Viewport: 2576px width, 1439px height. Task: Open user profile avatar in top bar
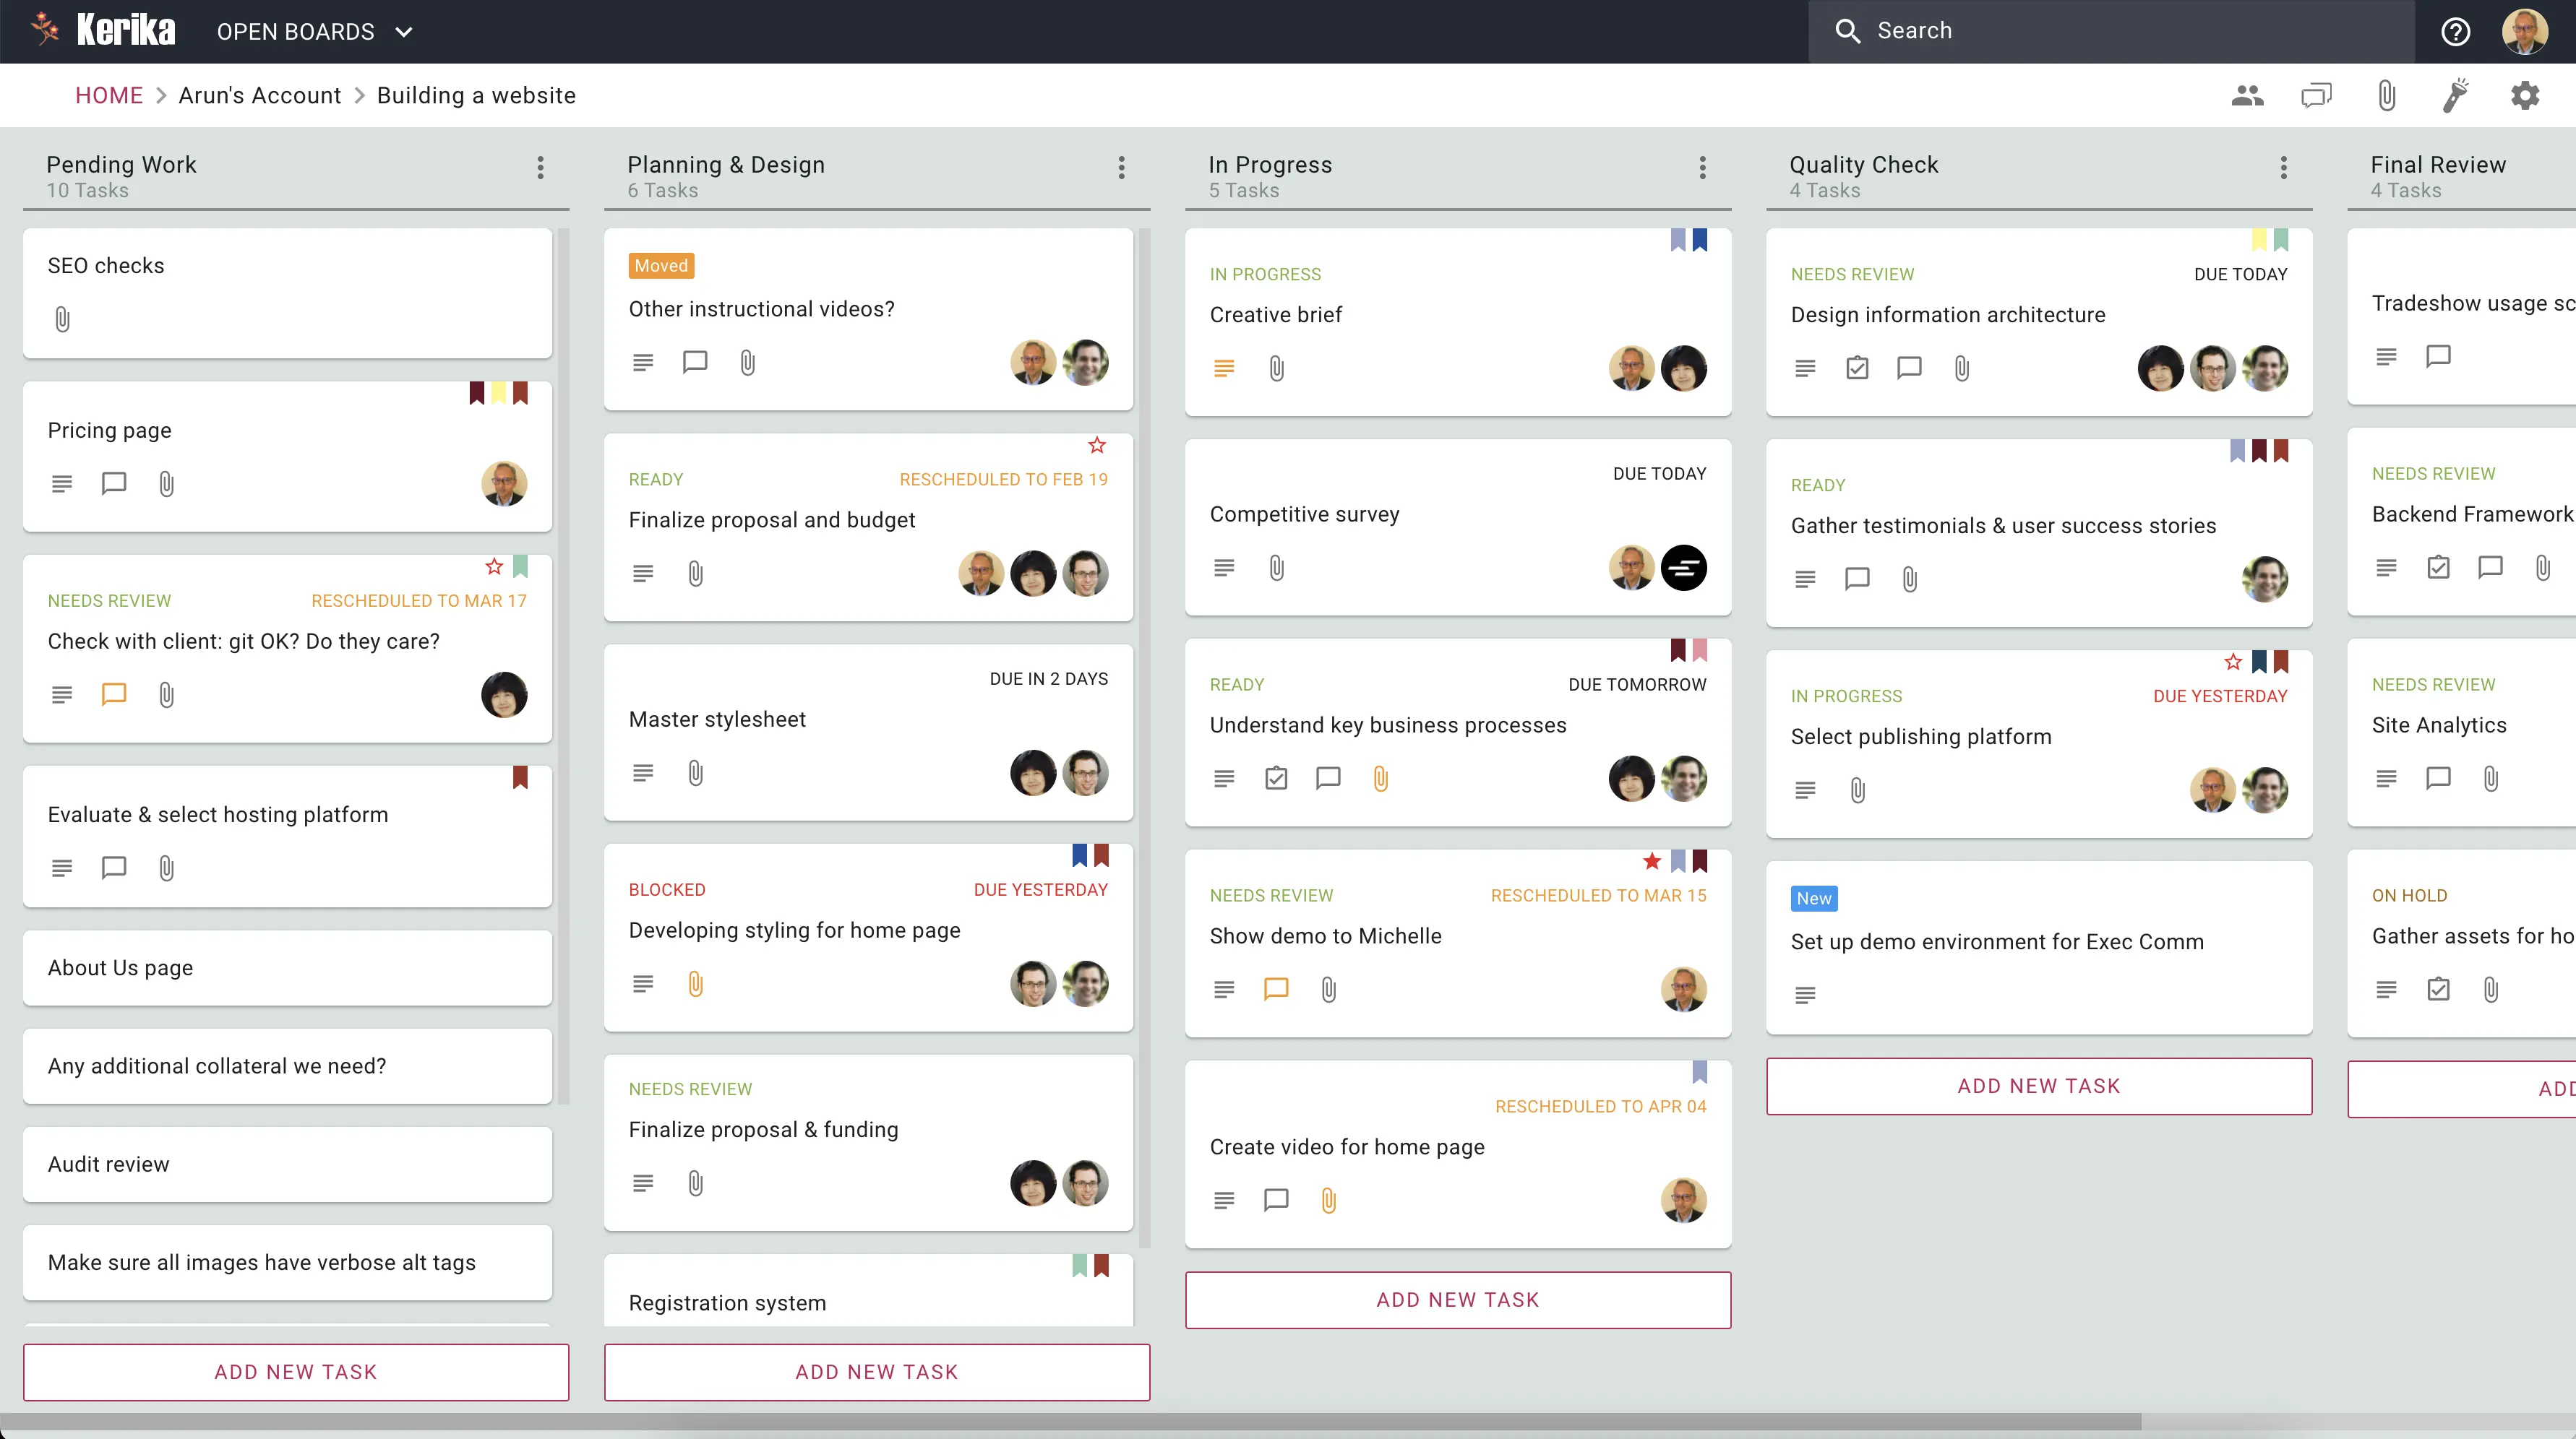click(x=2525, y=32)
